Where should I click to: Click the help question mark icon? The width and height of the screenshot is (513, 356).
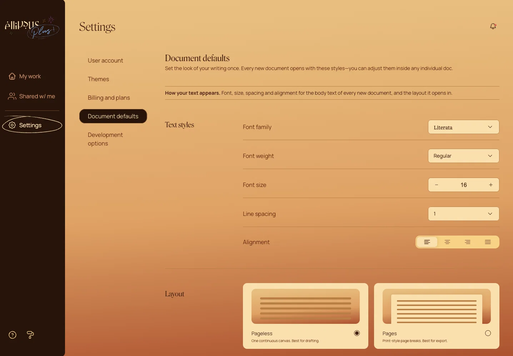pos(13,335)
